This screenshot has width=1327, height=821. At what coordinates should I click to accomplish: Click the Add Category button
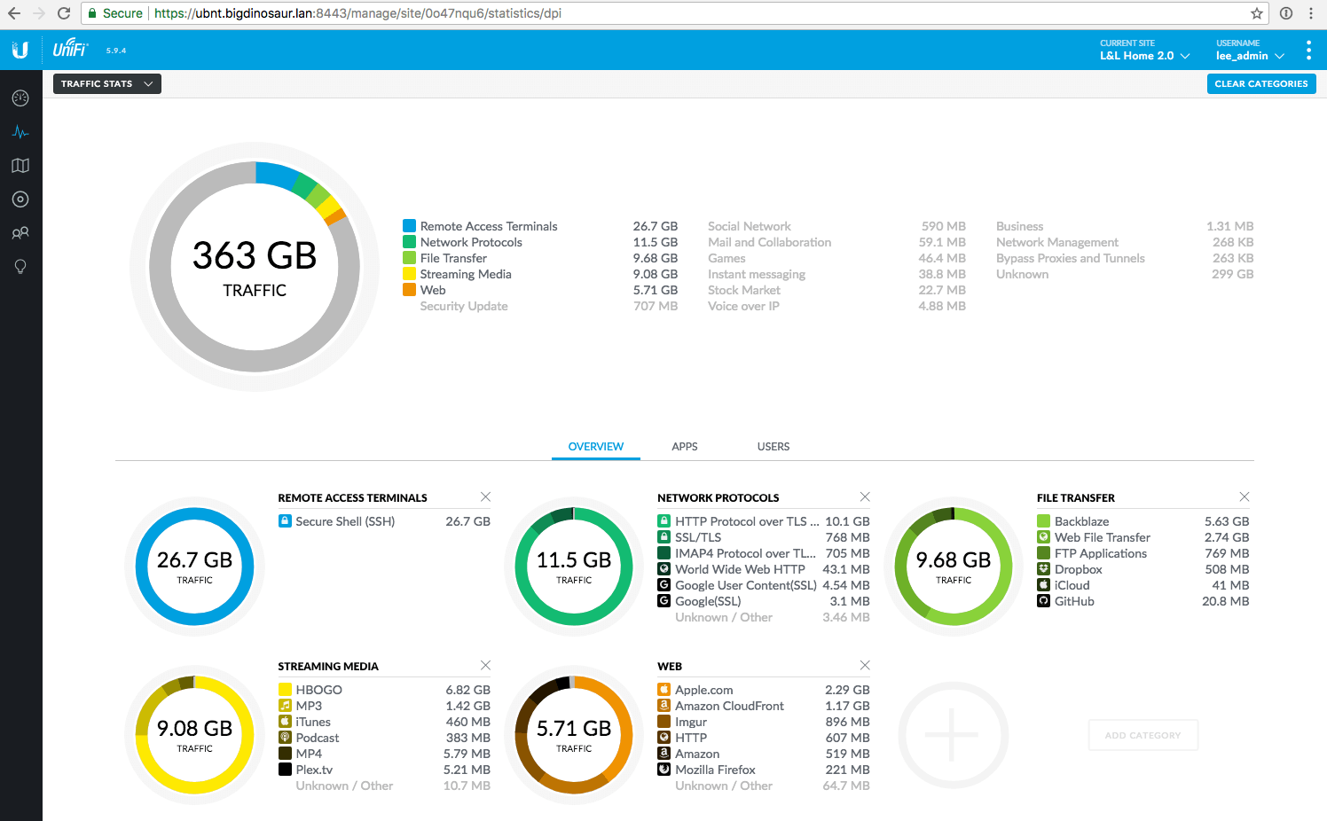pos(1142,735)
